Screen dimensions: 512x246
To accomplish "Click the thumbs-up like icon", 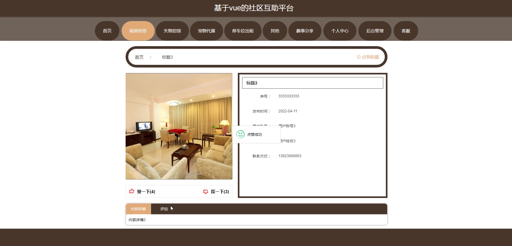I will [132, 191].
